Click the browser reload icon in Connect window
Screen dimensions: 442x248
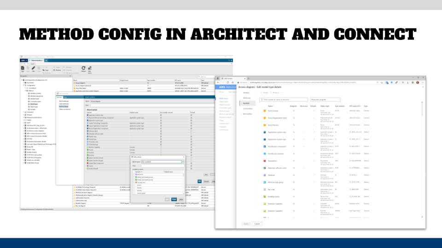pyautogui.click(x=228, y=82)
